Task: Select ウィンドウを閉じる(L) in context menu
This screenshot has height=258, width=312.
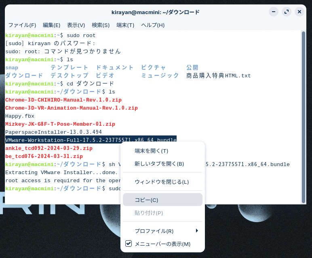Action: tap(162, 182)
